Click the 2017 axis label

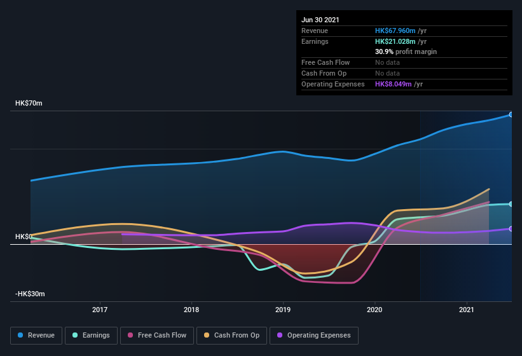[x=100, y=310]
